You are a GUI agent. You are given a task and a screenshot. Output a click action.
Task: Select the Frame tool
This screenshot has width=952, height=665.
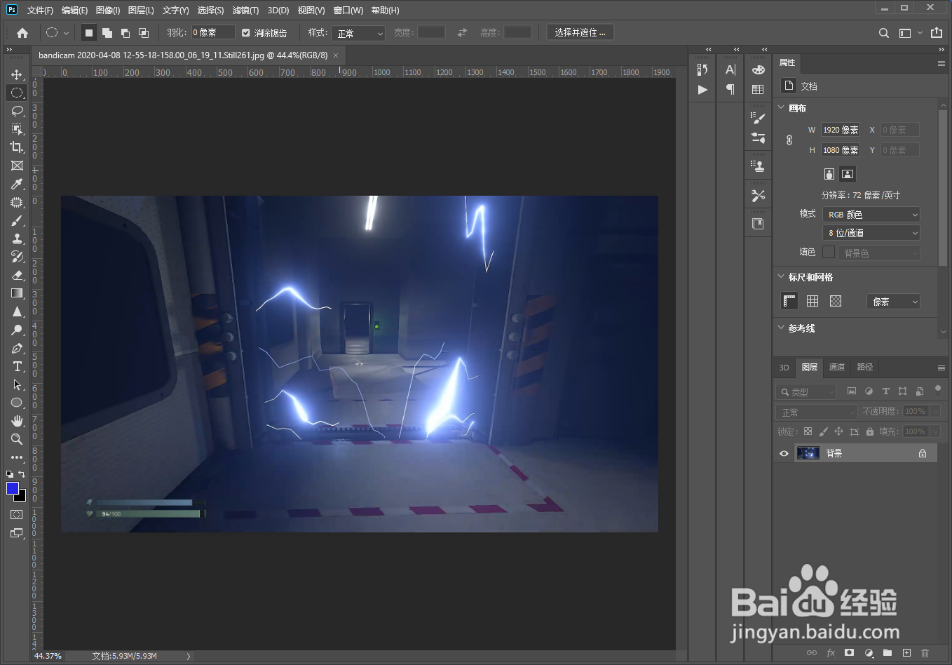[x=17, y=166]
